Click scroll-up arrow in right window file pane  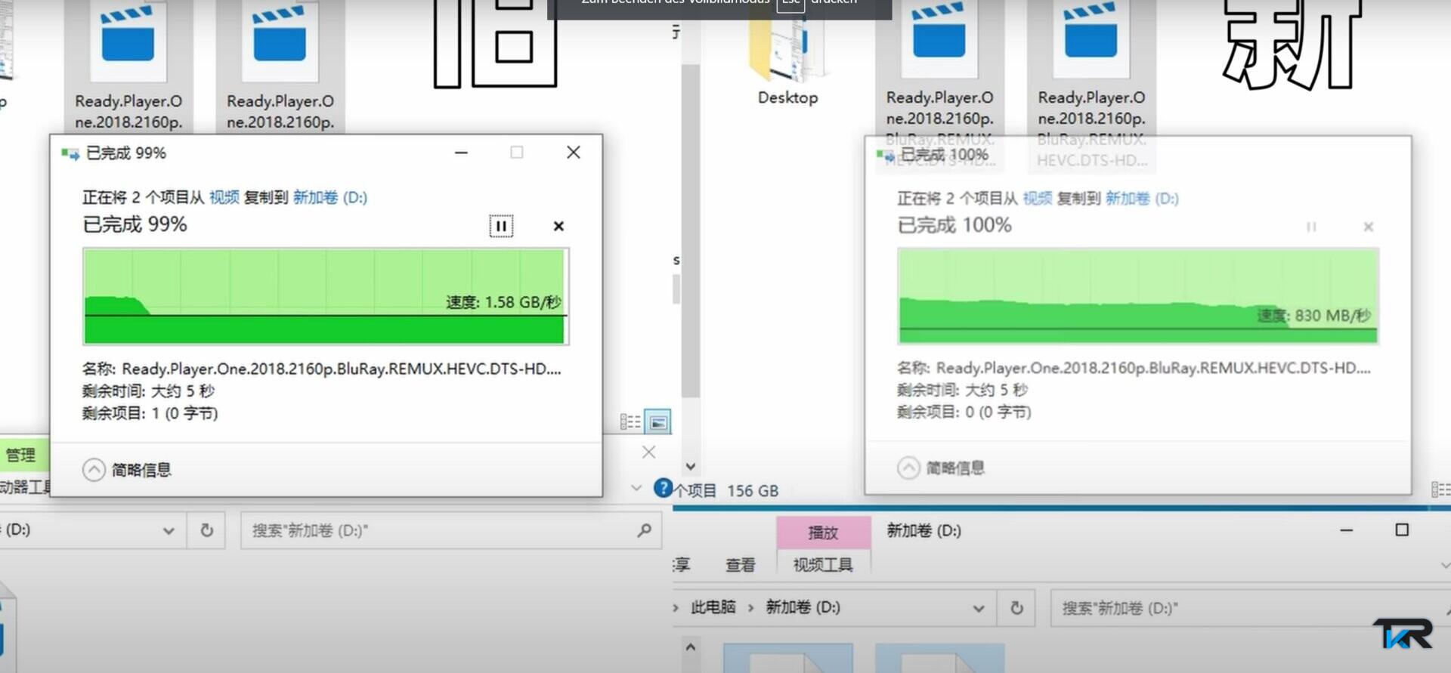click(x=690, y=647)
